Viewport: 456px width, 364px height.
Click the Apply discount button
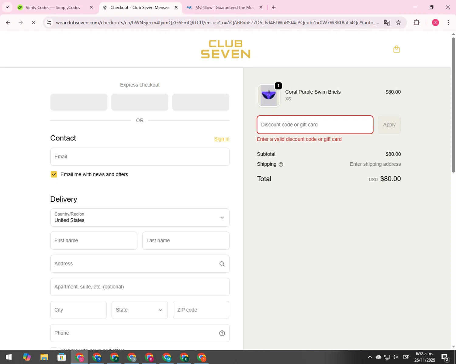click(389, 125)
